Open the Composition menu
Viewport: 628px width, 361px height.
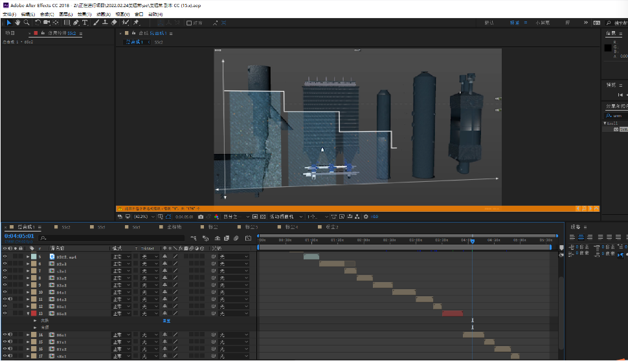click(x=47, y=14)
